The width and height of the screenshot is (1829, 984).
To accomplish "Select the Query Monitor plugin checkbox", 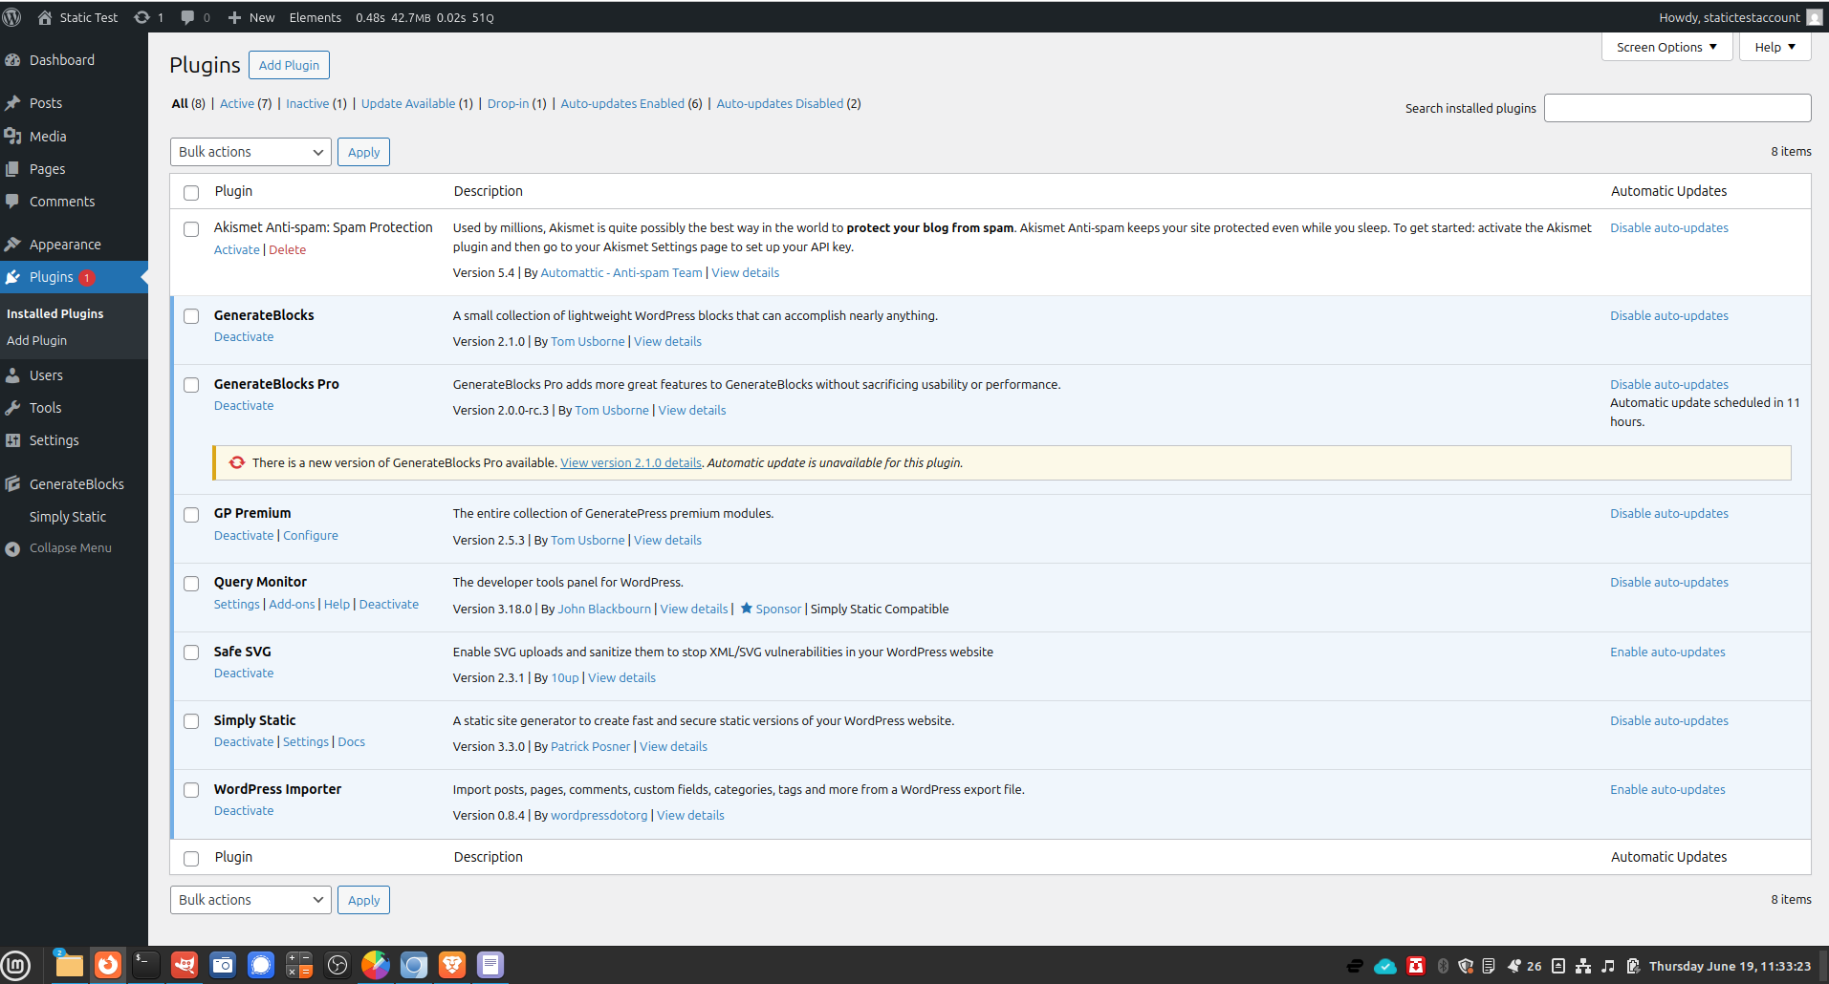I will pos(191,584).
